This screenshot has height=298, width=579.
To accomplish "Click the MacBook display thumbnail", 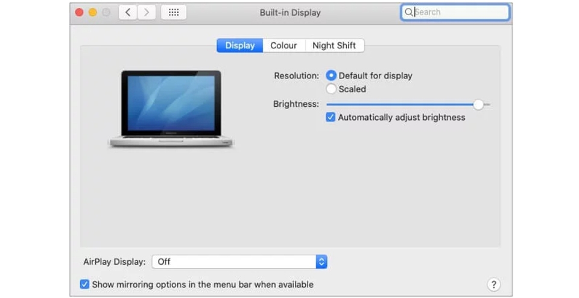I will click(x=171, y=109).
